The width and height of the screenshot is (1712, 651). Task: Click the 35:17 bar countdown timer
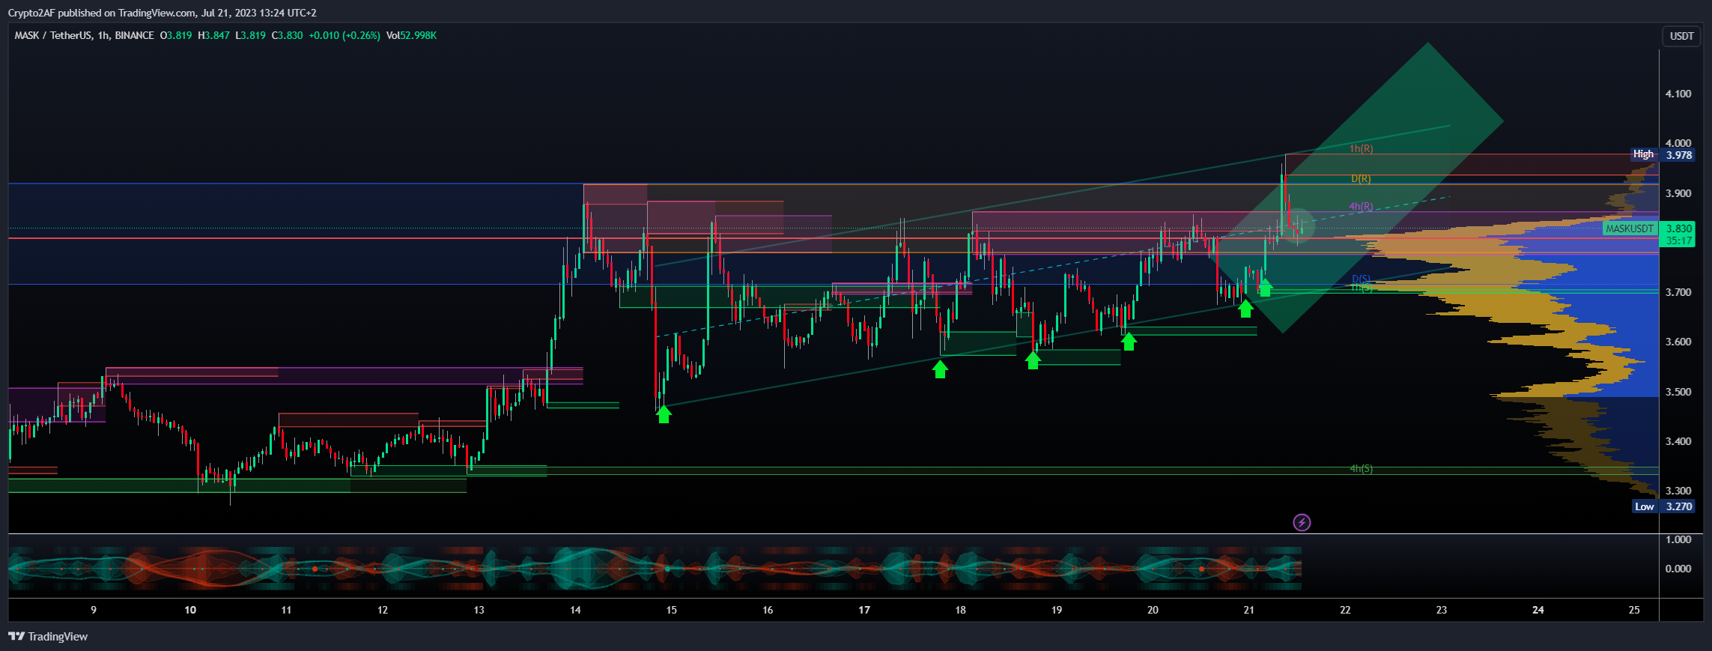click(x=1678, y=240)
